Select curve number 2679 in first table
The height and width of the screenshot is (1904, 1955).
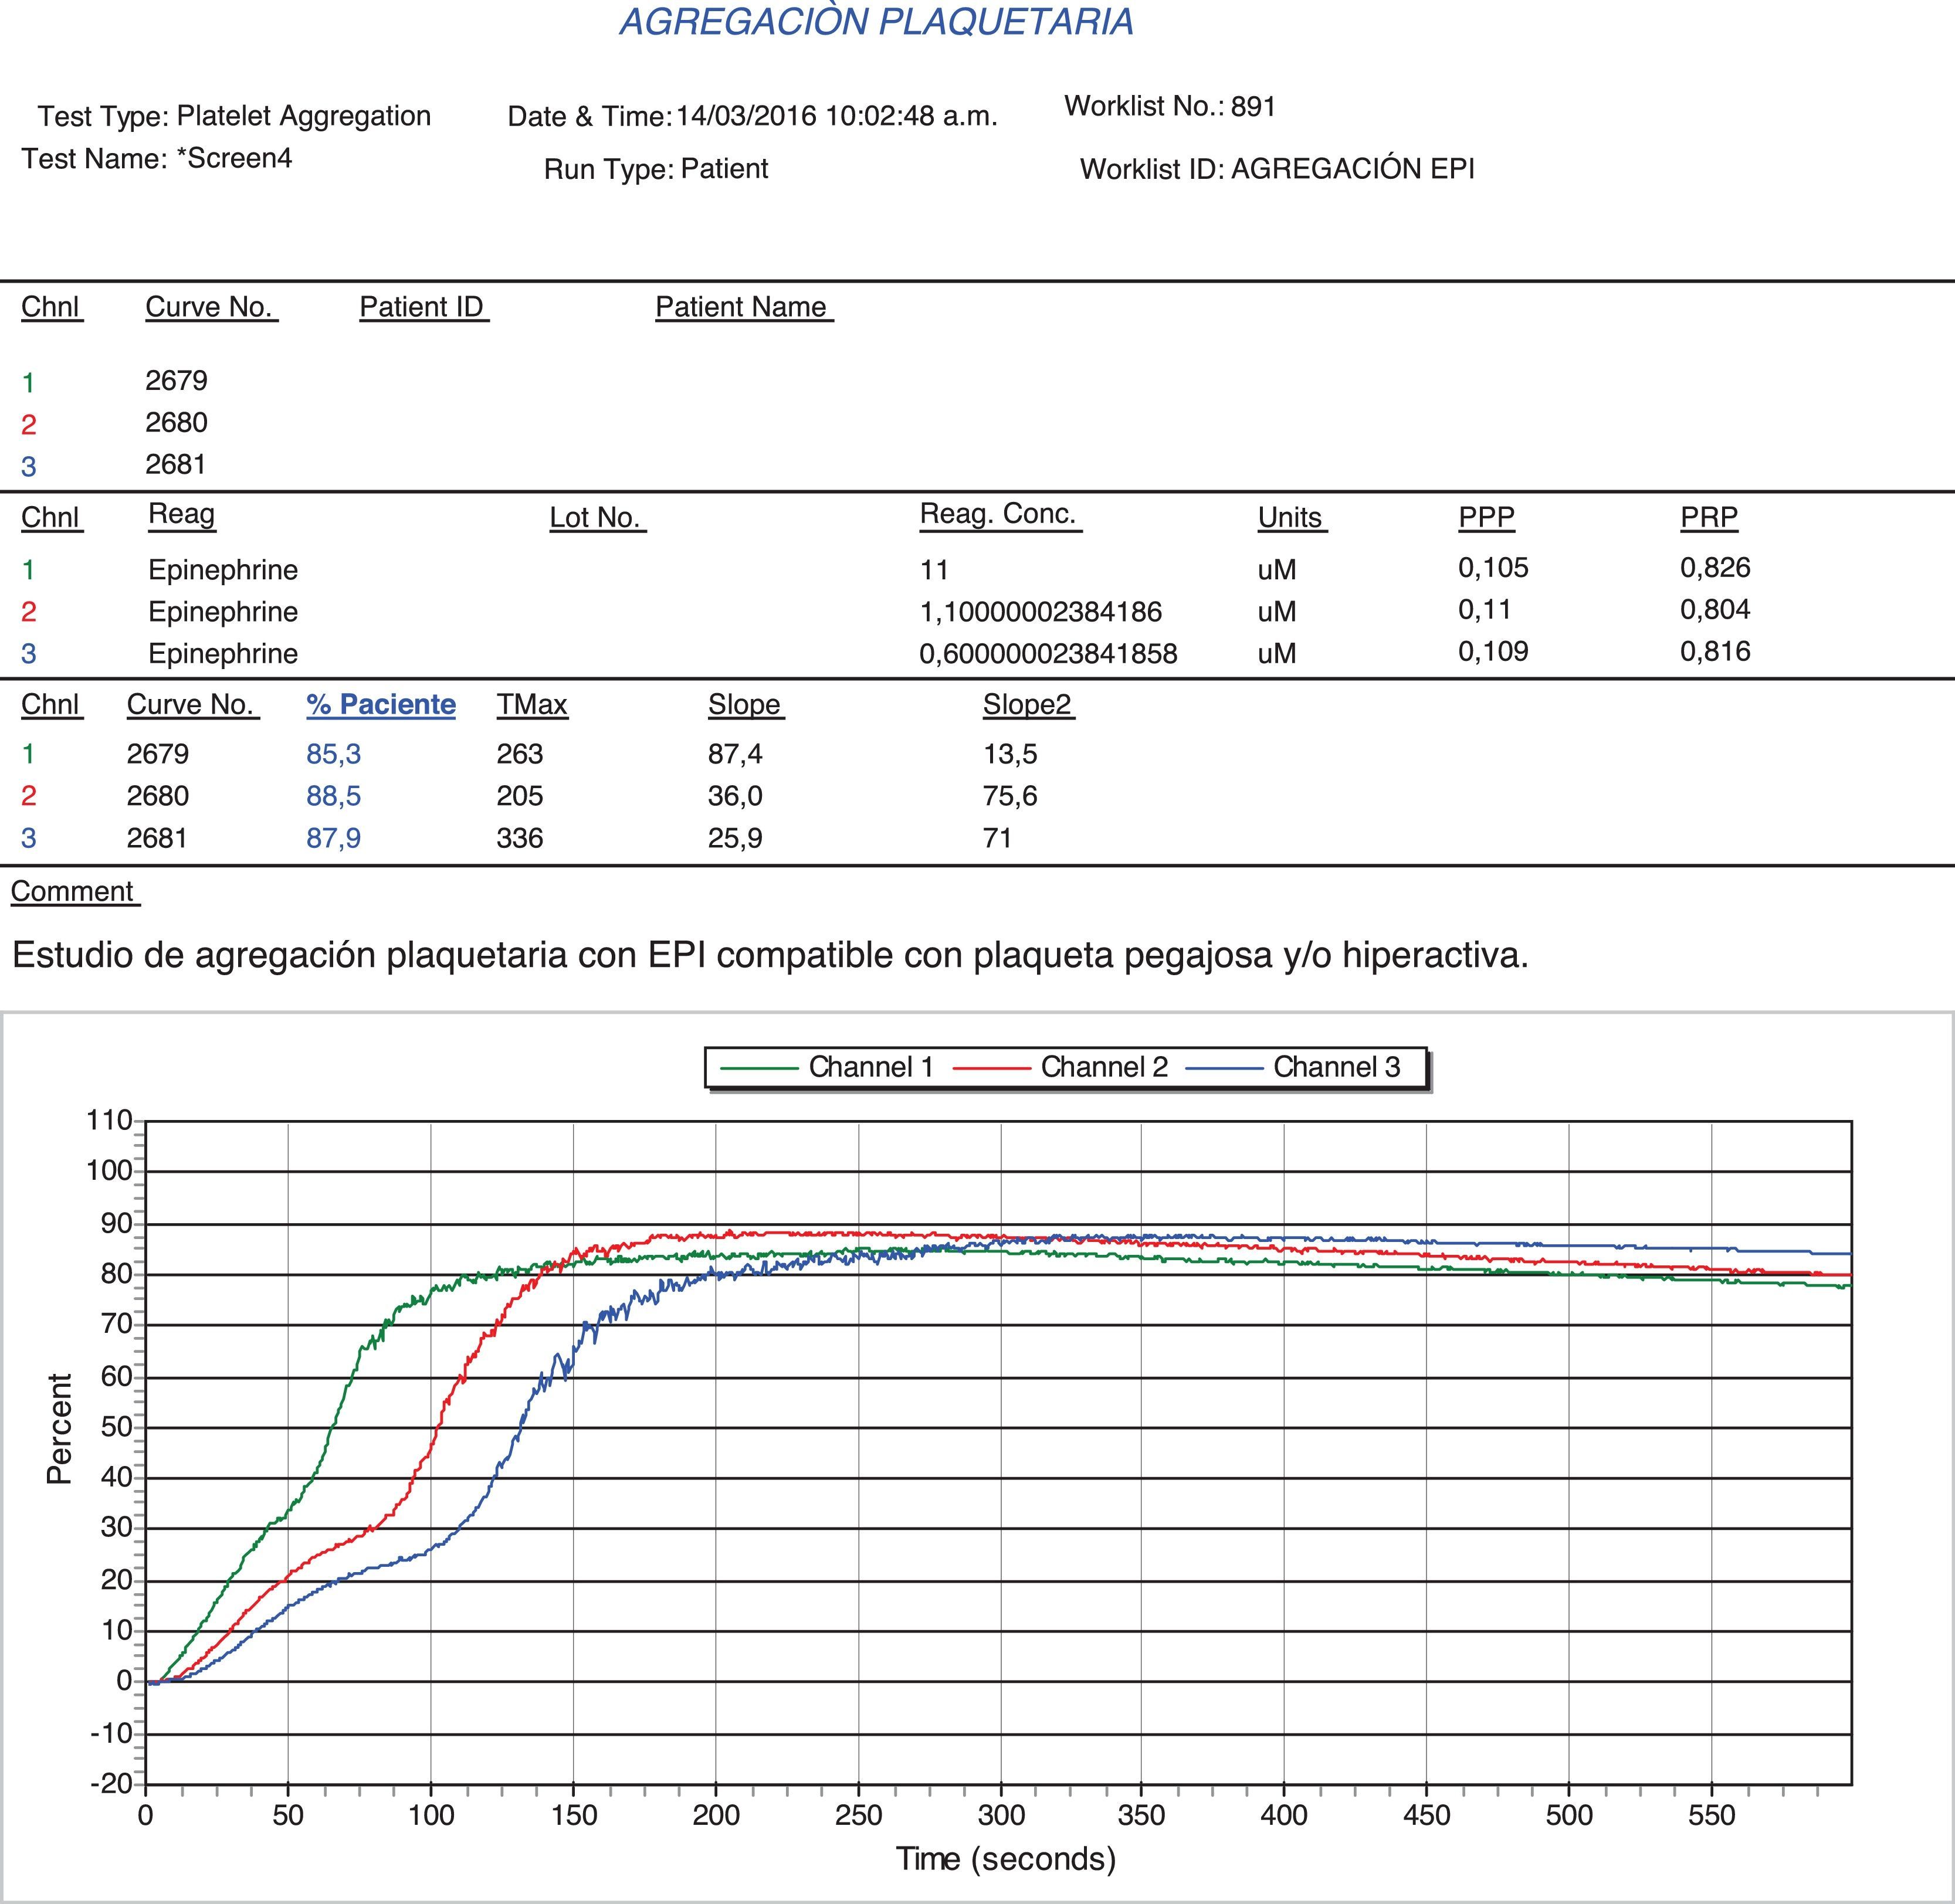[x=176, y=380]
